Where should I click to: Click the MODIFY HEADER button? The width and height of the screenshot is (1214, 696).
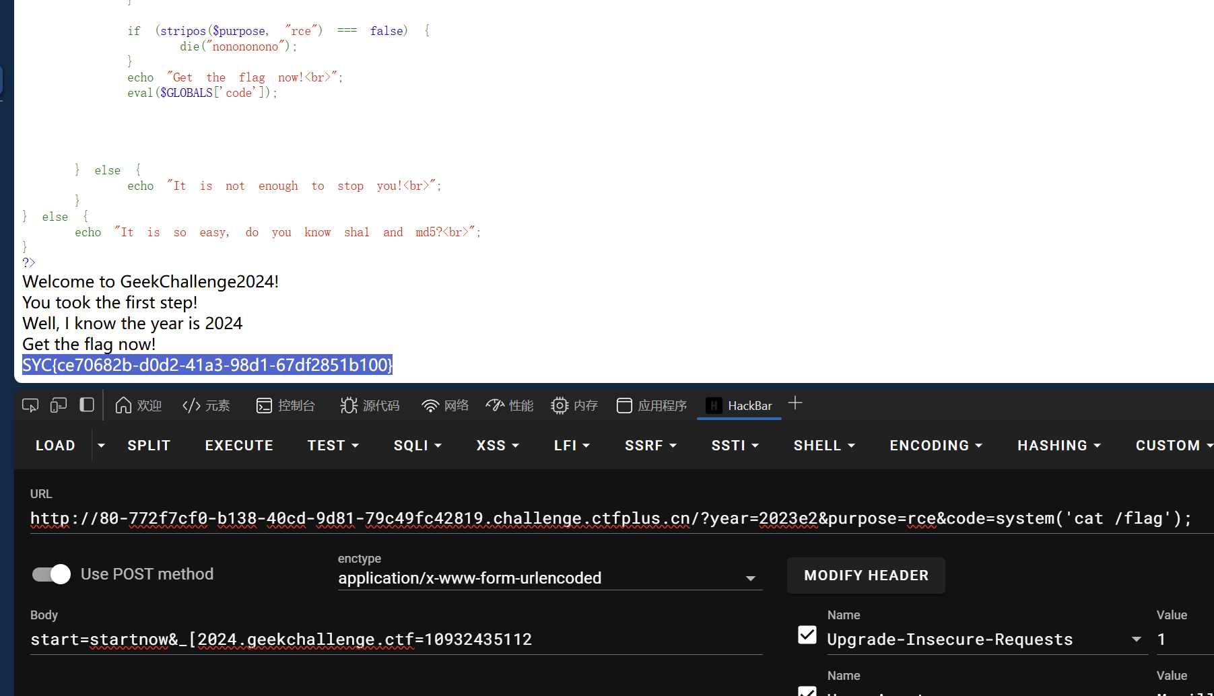[866, 576]
